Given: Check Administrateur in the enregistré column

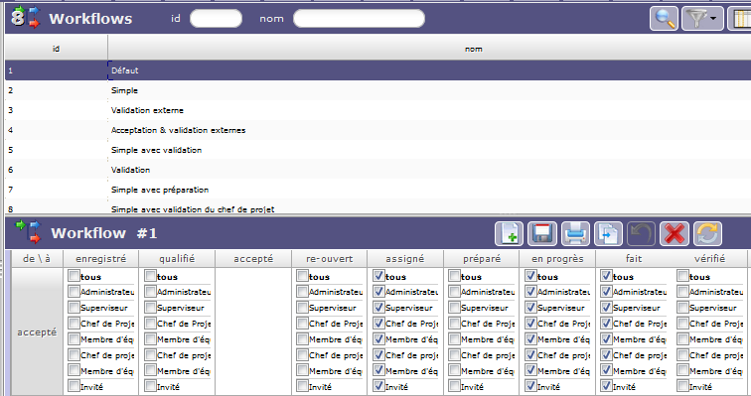Looking at the screenshot, I should (x=74, y=291).
